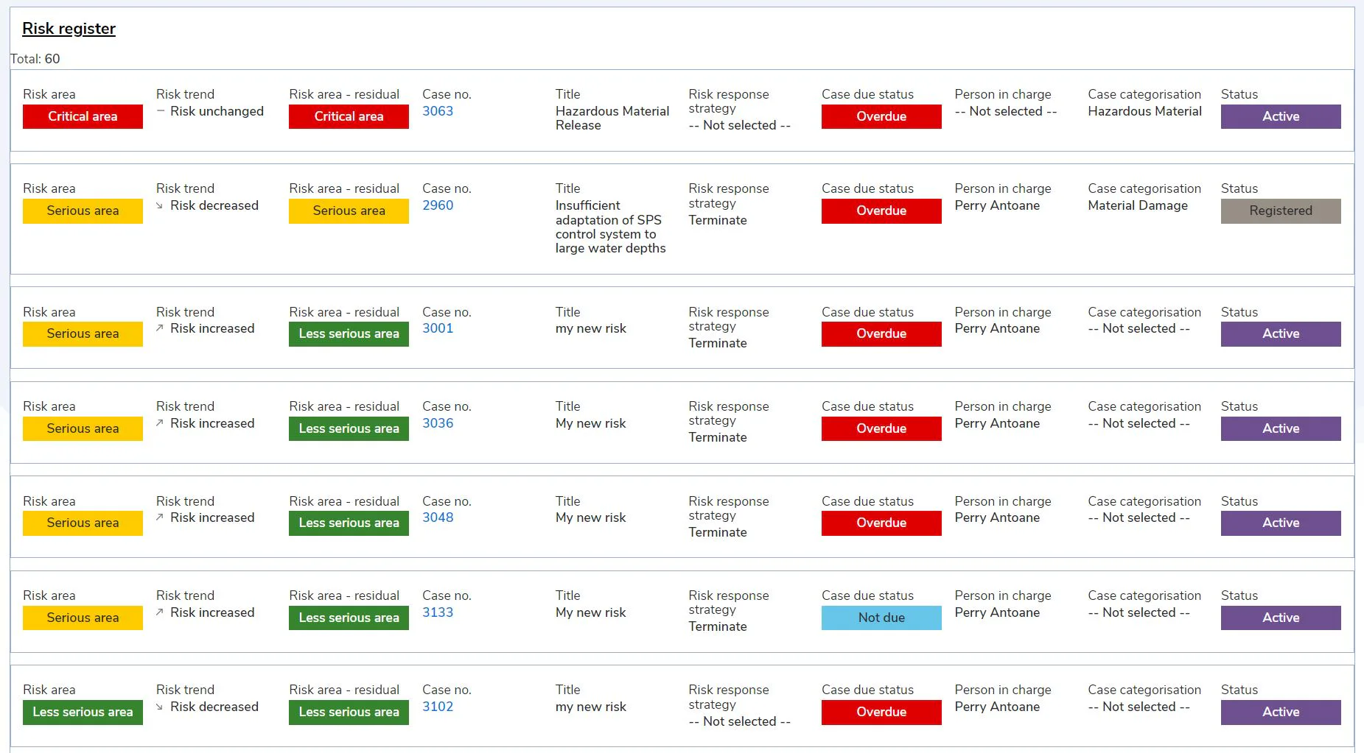Click the Risk increased arrow icon for case 3048
The image size is (1364, 753).
click(160, 517)
